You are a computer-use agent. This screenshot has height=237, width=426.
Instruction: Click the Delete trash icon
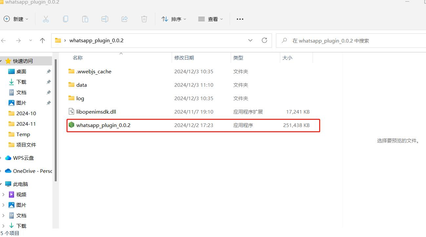click(144, 19)
